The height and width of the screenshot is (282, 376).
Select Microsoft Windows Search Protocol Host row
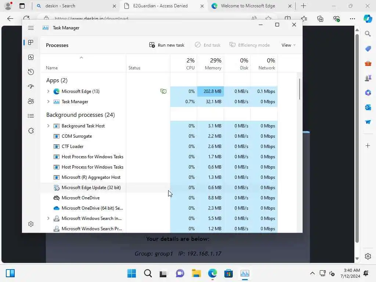point(159,229)
